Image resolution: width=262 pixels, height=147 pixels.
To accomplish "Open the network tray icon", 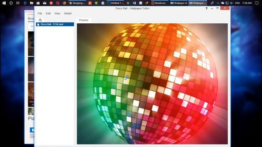I will (227, 3).
